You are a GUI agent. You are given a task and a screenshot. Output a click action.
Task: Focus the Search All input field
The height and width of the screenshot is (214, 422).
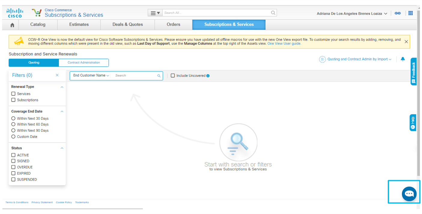[x=216, y=13]
